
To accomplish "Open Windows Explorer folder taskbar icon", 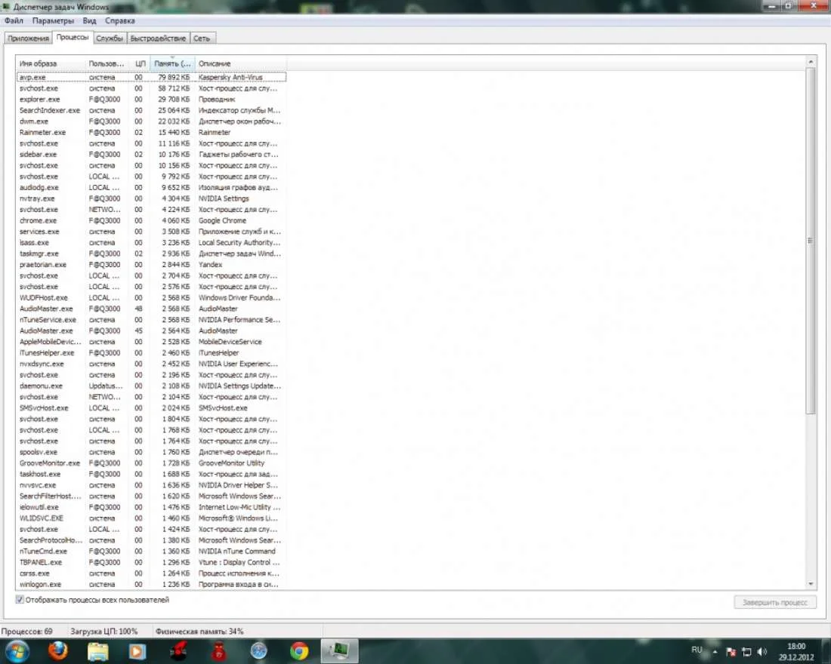I will point(98,651).
